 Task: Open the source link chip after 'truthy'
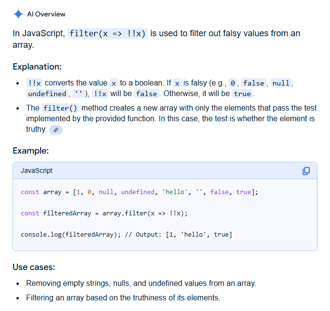point(56,130)
